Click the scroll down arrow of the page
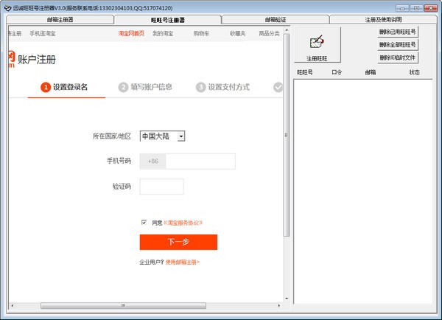Screen dimensions: 442x320 (287, 299)
